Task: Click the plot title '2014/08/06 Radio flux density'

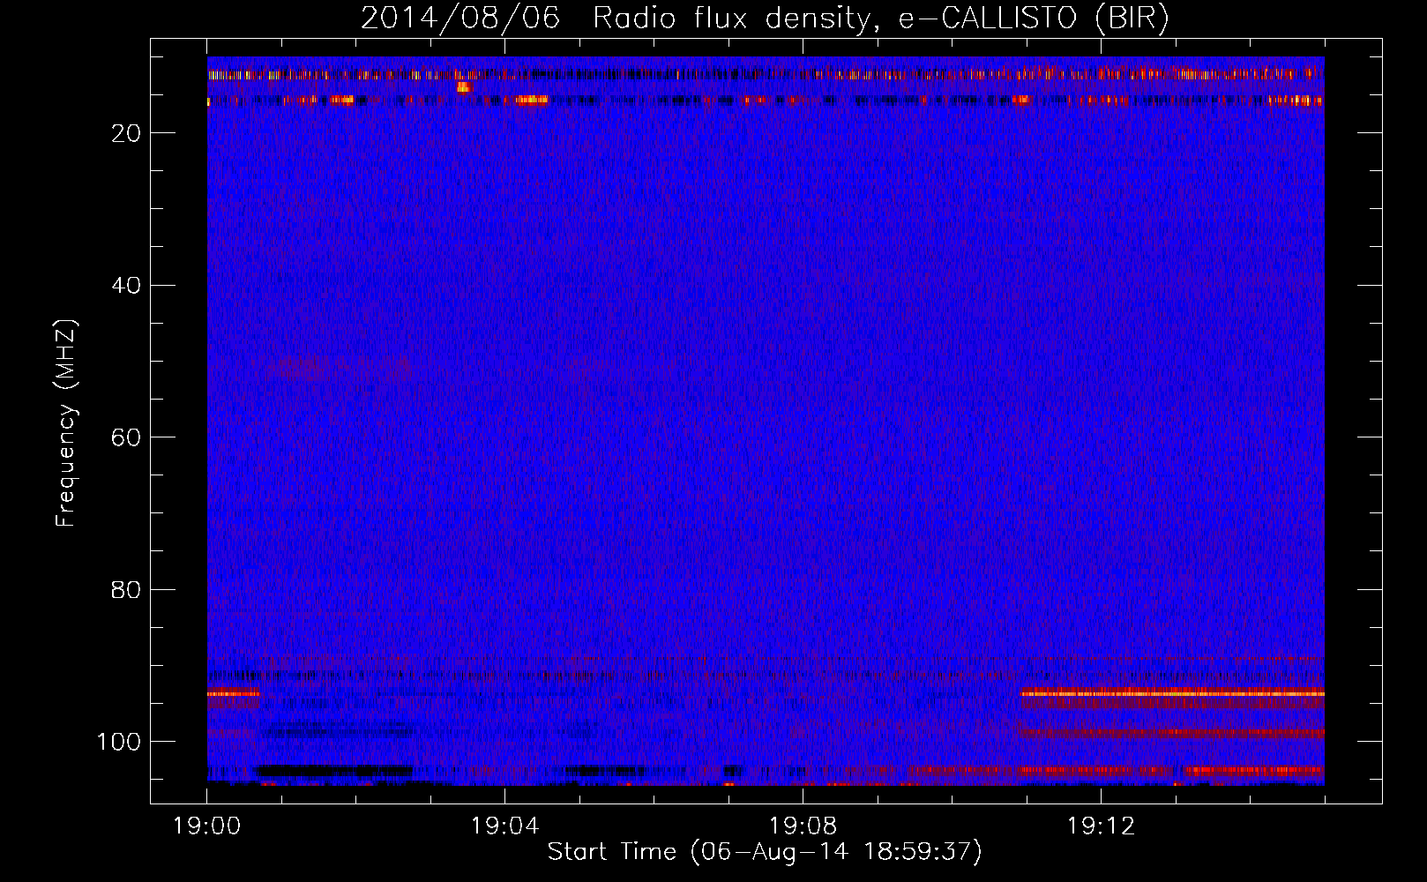Action: tap(765, 19)
